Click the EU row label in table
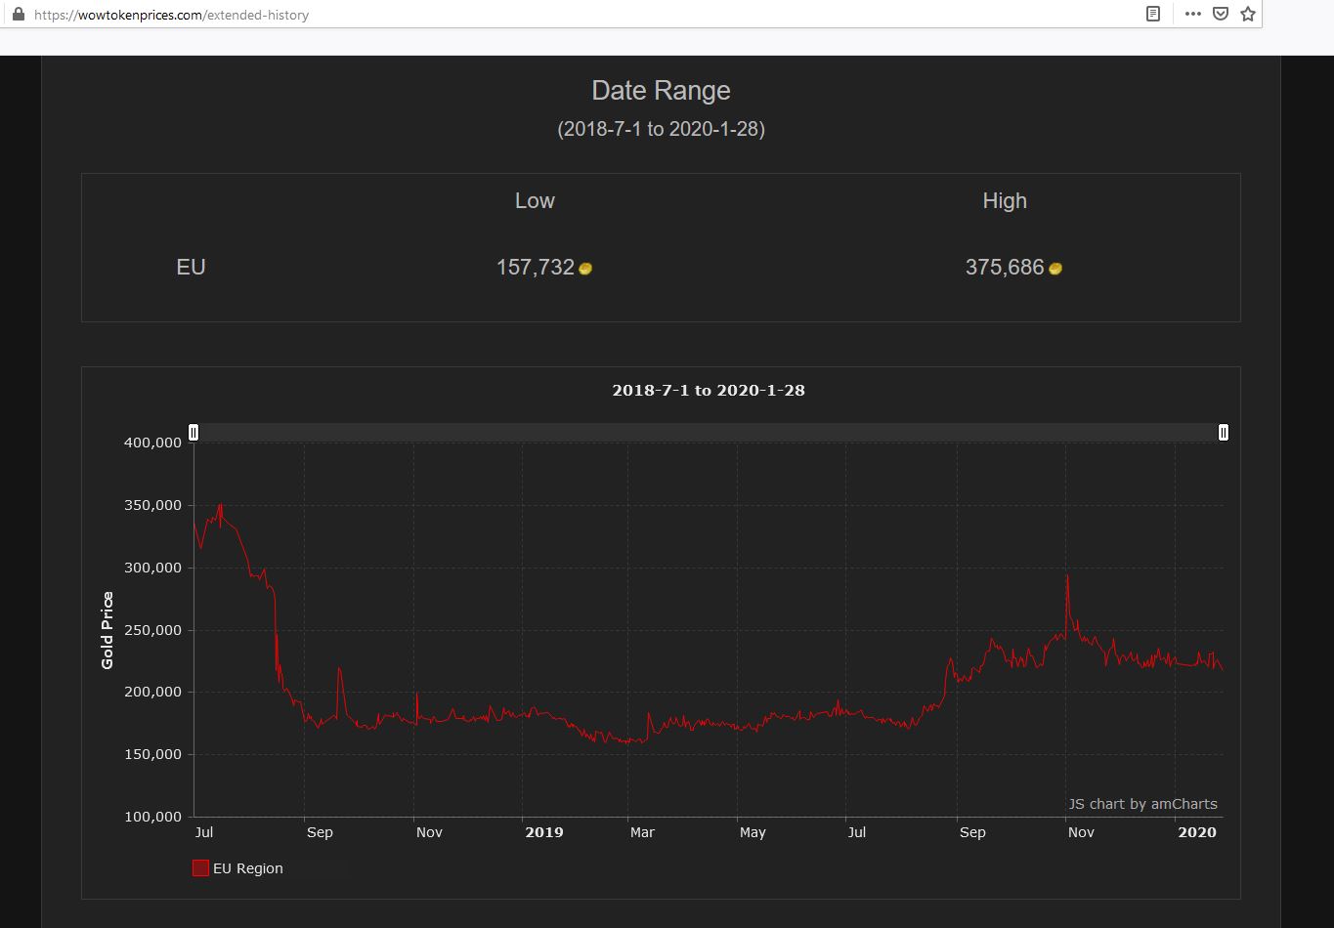The width and height of the screenshot is (1334, 928). (x=191, y=268)
